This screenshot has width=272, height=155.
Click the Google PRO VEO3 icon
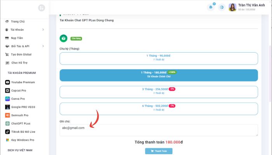coord(7,107)
